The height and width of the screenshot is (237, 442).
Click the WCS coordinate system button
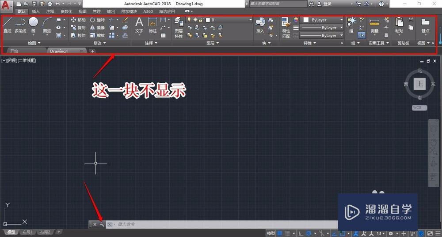coord(419,107)
